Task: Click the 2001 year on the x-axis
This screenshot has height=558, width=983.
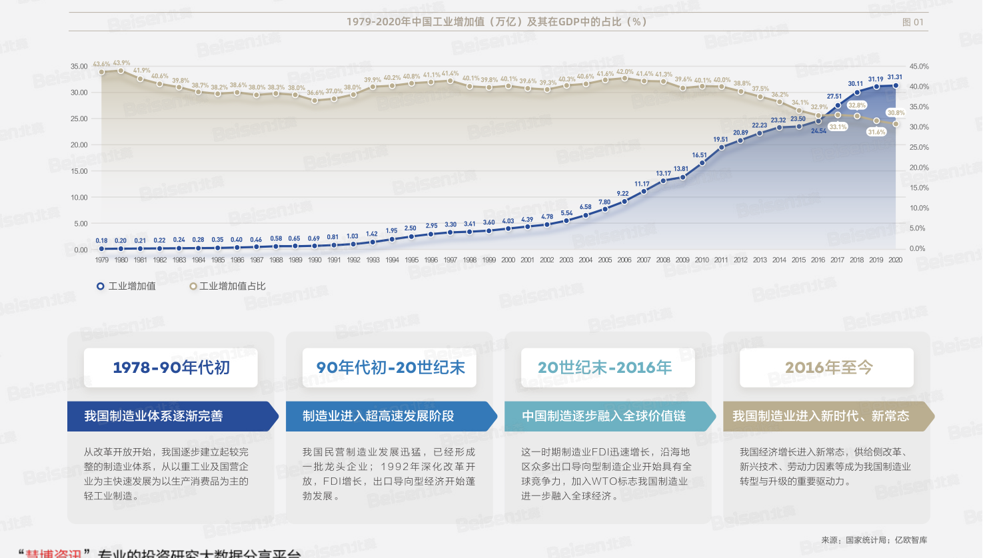Action: pyautogui.click(x=527, y=260)
